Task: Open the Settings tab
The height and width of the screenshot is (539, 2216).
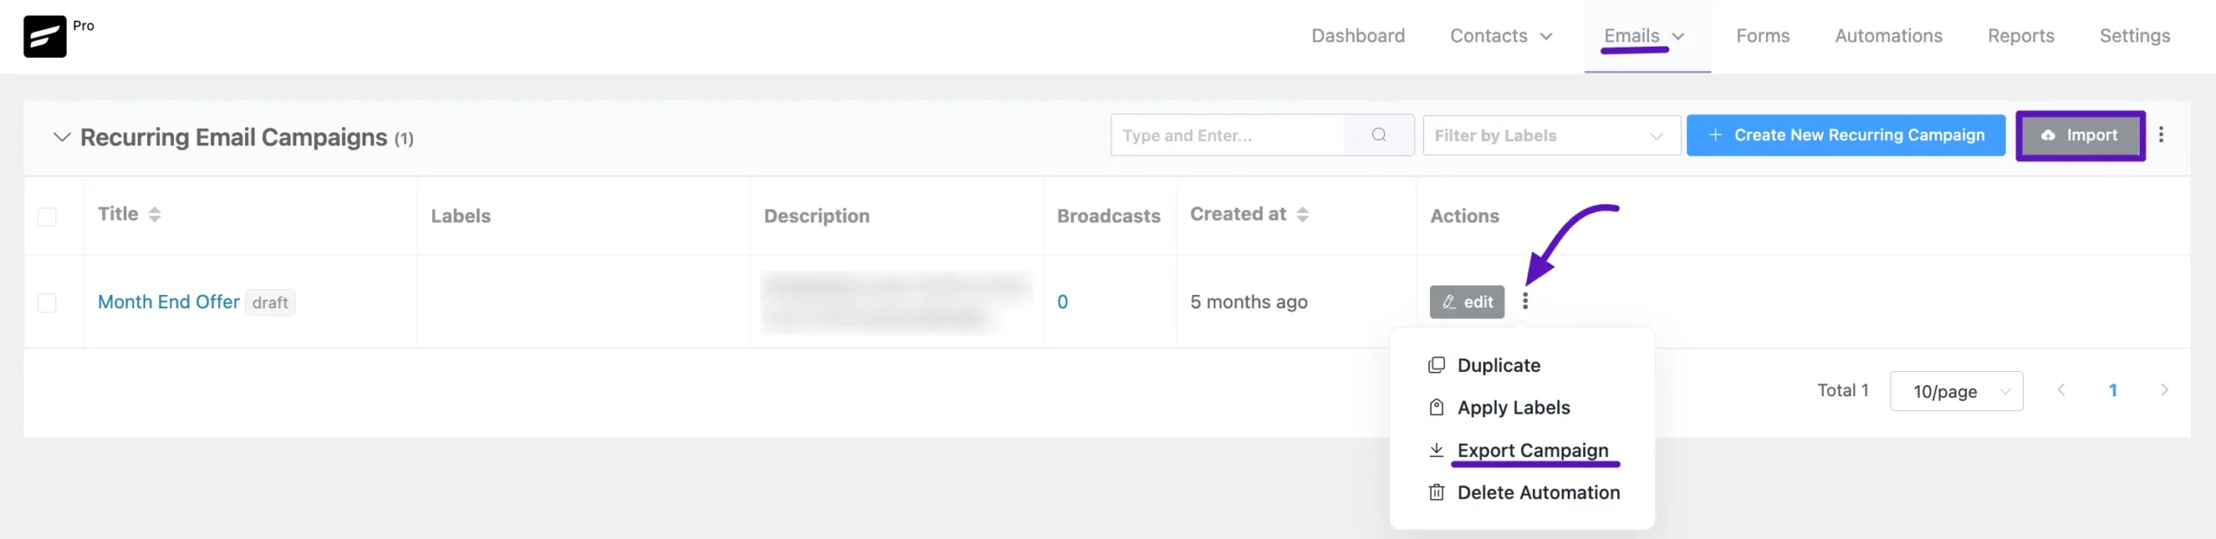Action: pos(2135,36)
